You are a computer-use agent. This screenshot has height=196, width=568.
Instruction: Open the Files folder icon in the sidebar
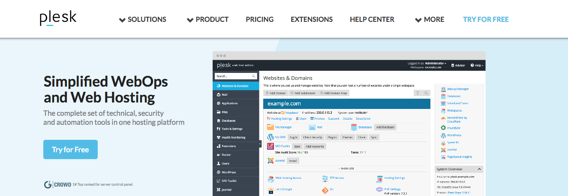click(219, 112)
